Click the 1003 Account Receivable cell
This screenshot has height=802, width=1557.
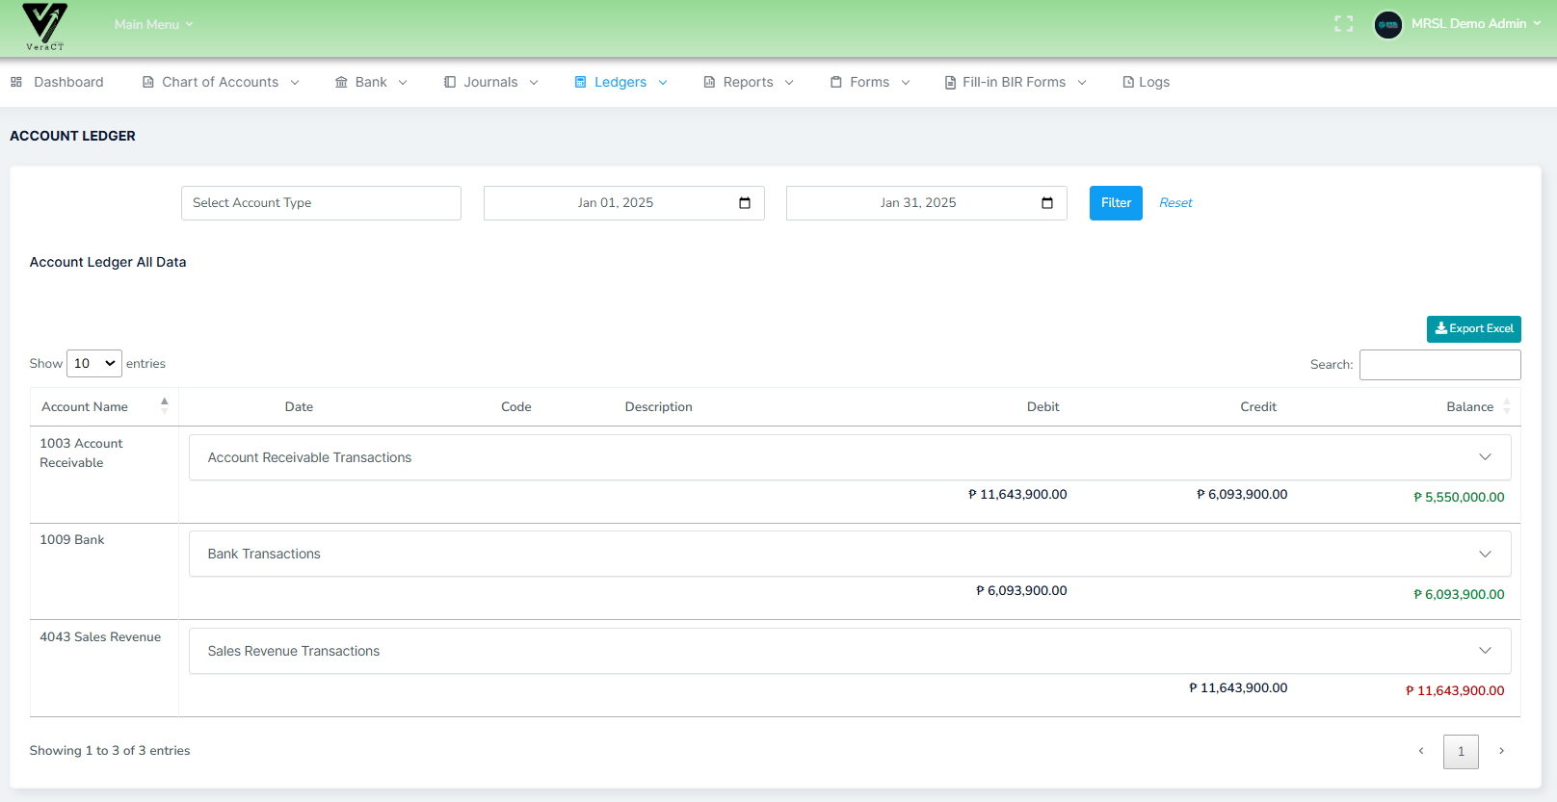click(104, 475)
